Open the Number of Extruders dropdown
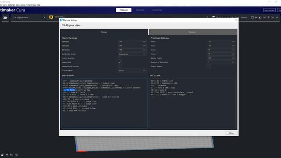The image size is (281, 158). click(221, 62)
